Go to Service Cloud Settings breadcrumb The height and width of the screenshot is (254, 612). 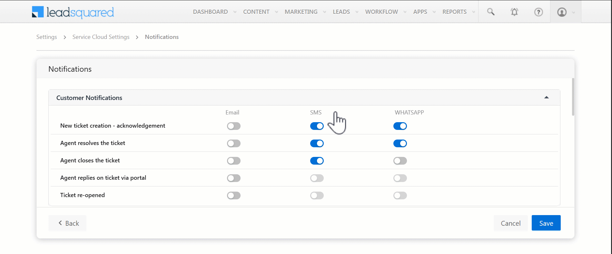click(101, 37)
